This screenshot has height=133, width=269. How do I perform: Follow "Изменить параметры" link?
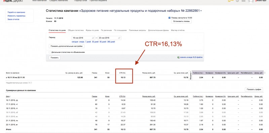pos(16,16)
